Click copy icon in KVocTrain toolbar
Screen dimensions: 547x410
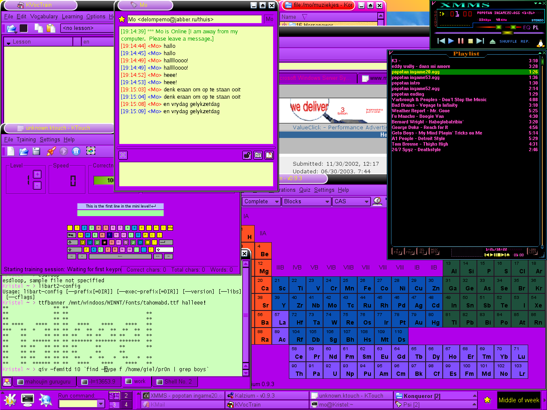(x=38, y=28)
